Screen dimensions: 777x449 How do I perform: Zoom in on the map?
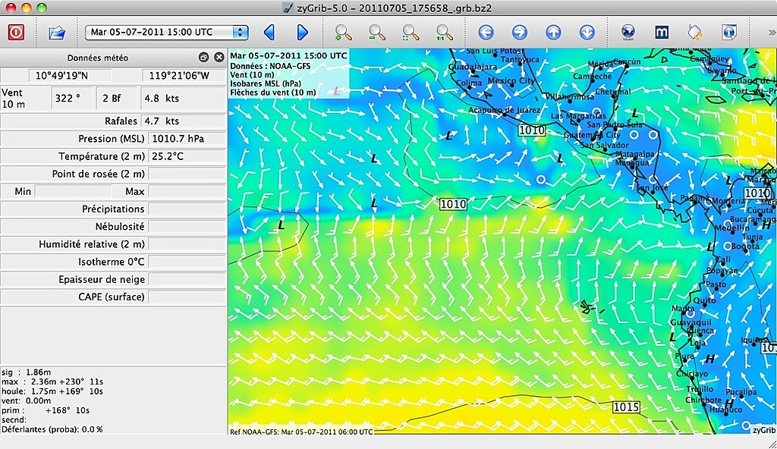343,33
